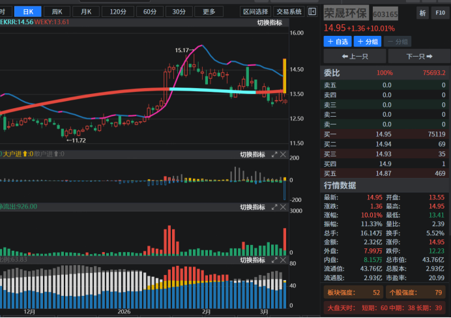Expand the bottom indicator panel to fullscreen
Screen dimensions: 451x318
click(x=274, y=260)
